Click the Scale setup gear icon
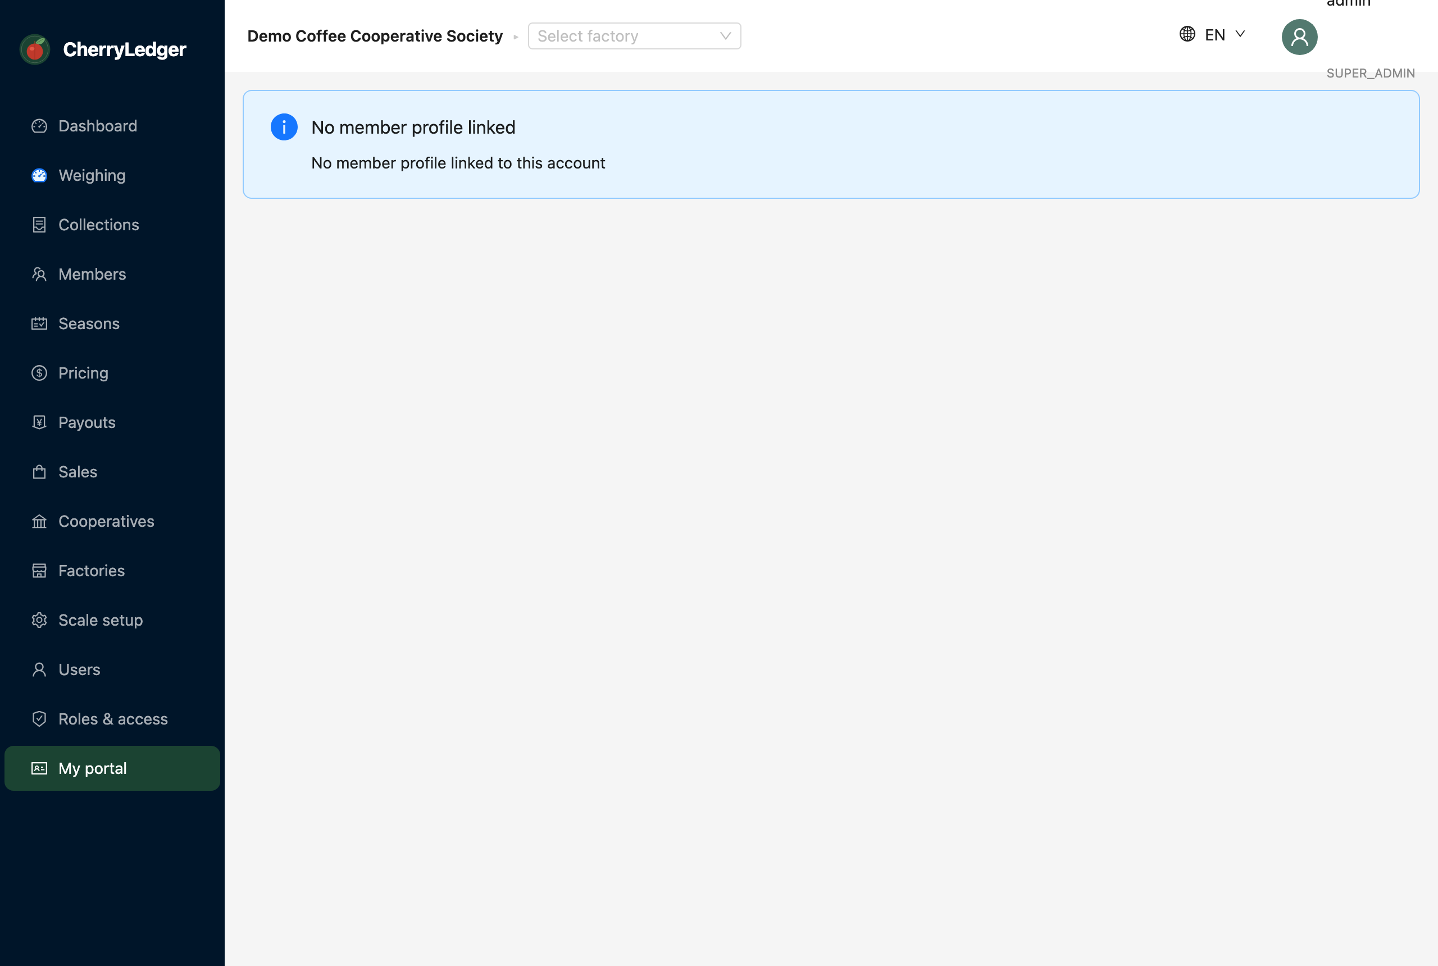 click(x=39, y=620)
